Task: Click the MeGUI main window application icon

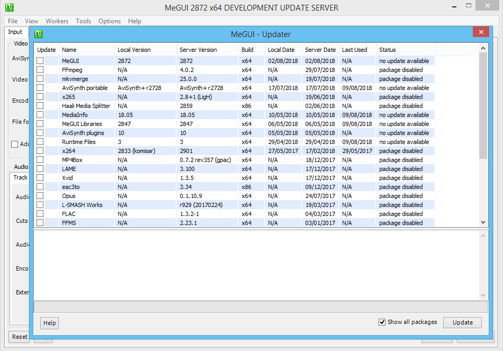Action: tap(10, 7)
